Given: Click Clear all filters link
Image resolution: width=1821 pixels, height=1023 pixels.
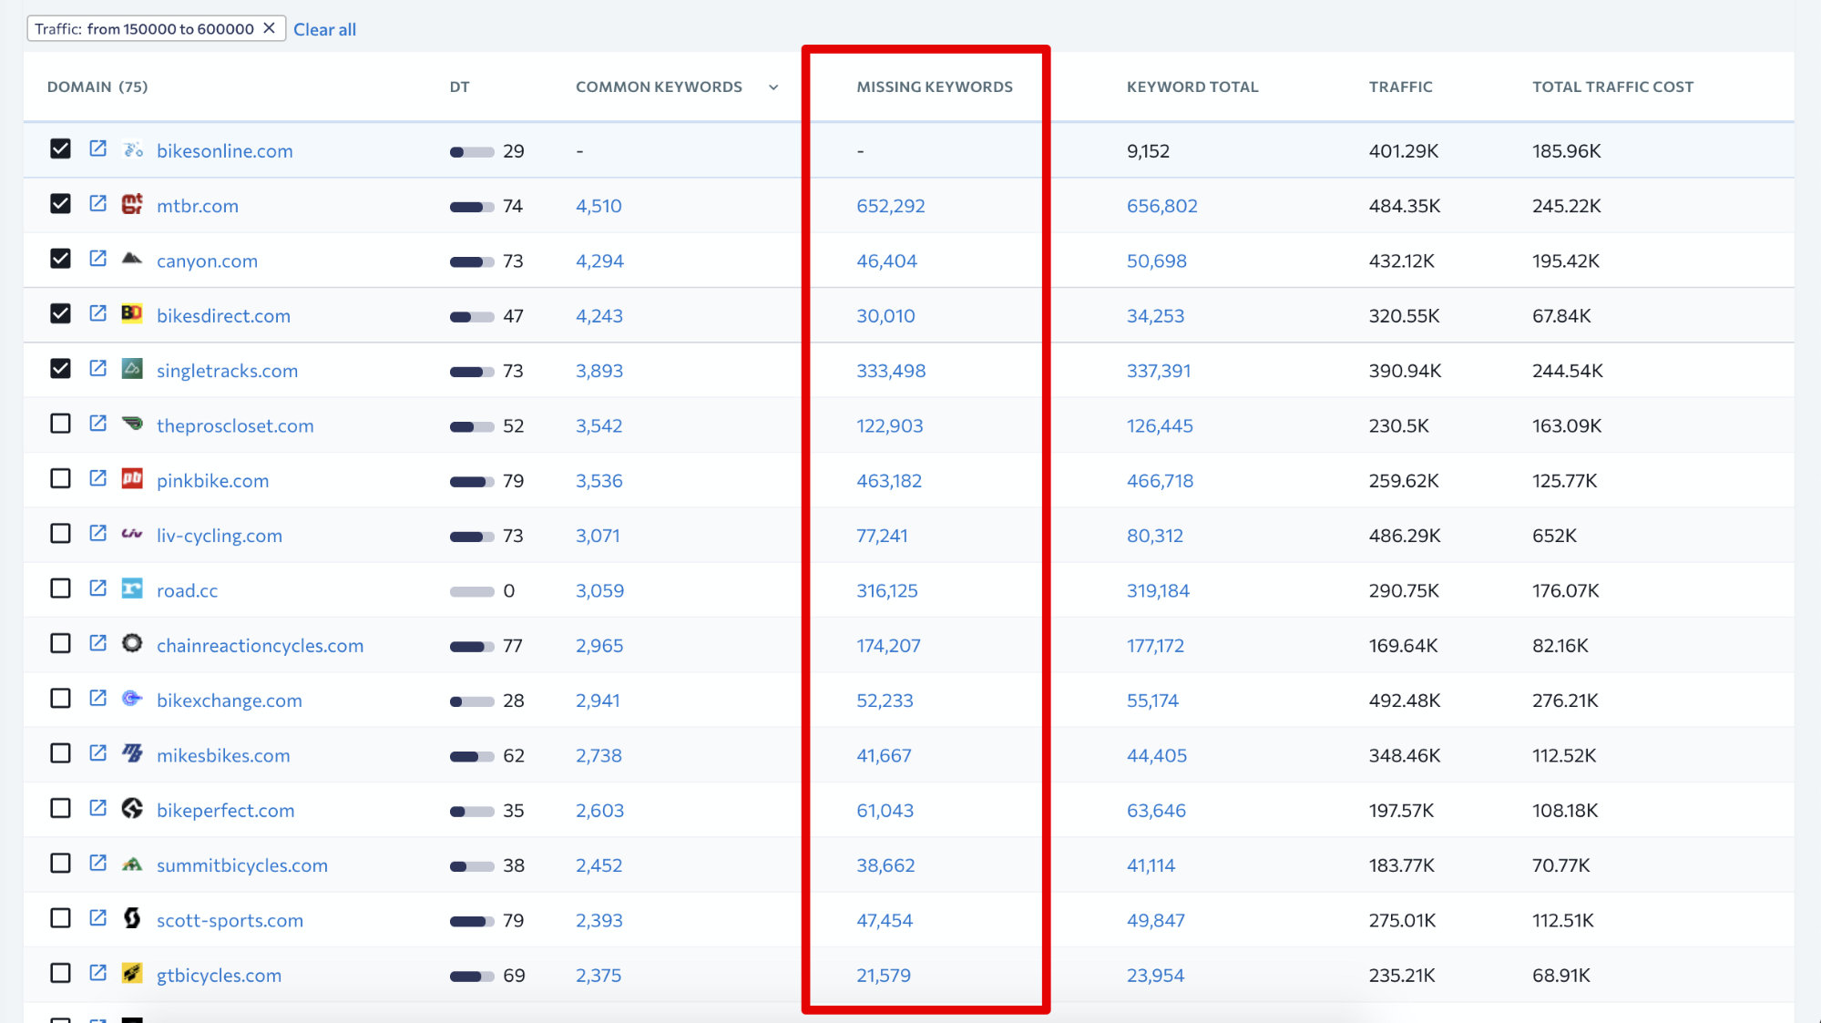Looking at the screenshot, I should pyautogui.click(x=324, y=29).
